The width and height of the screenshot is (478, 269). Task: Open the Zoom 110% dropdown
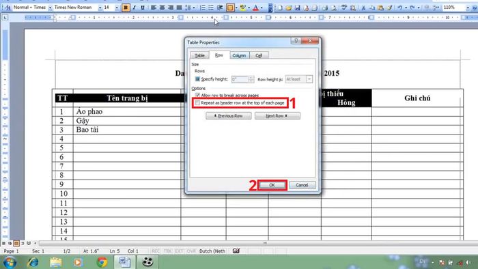click(x=468, y=8)
